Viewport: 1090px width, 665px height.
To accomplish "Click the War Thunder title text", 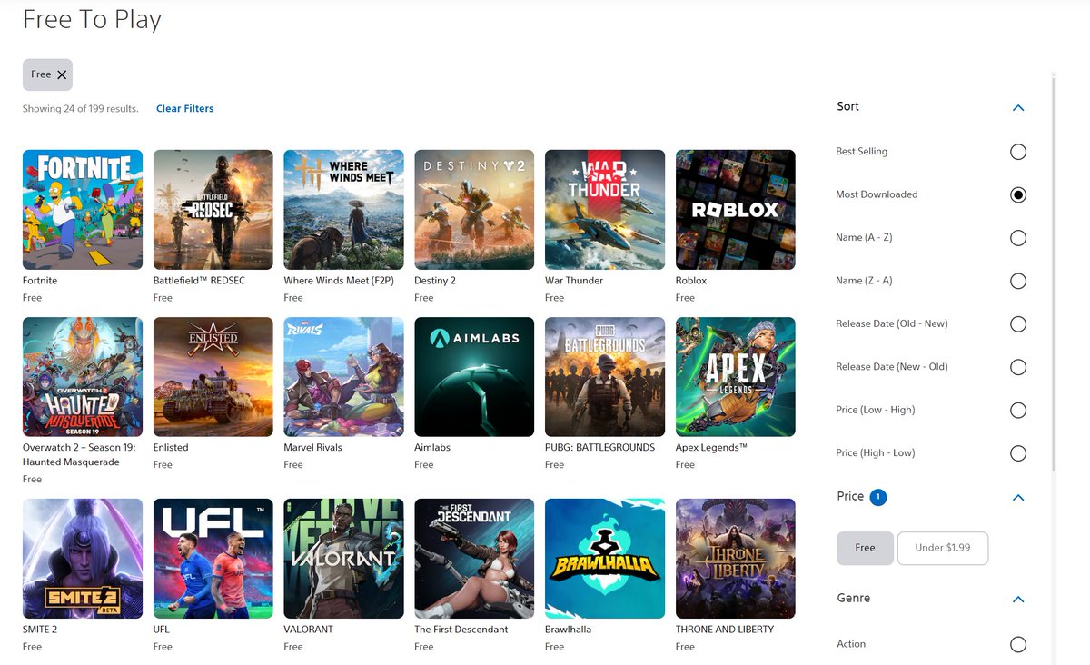I will [574, 281].
